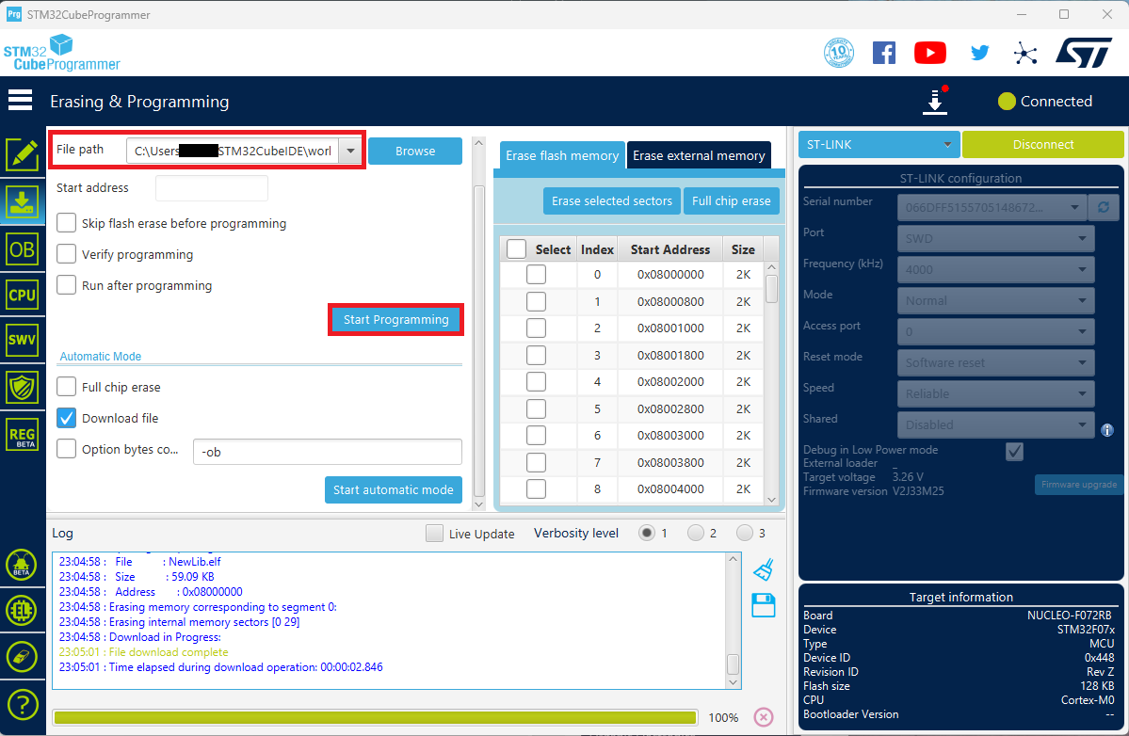Click the Full chip erase button

pyautogui.click(x=732, y=200)
